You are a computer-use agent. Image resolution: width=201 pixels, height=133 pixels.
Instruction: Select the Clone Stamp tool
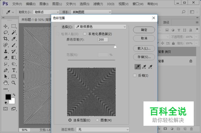[6, 51]
